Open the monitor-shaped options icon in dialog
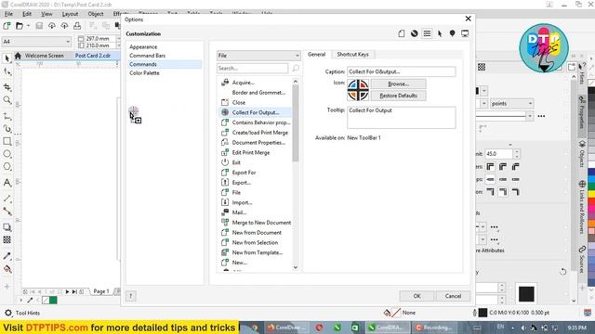The width and height of the screenshot is (595, 334). [465, 33]
